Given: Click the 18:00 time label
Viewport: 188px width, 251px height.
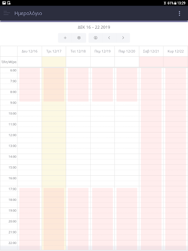Looking at the screenshot, I should [x=13, y=200].
